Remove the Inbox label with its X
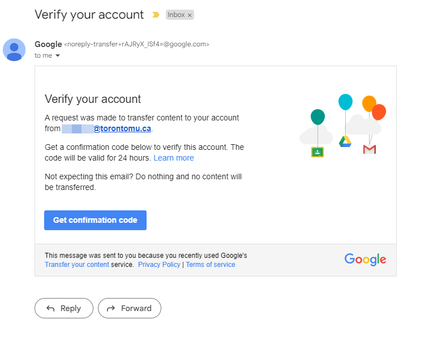 pos(190,15)
